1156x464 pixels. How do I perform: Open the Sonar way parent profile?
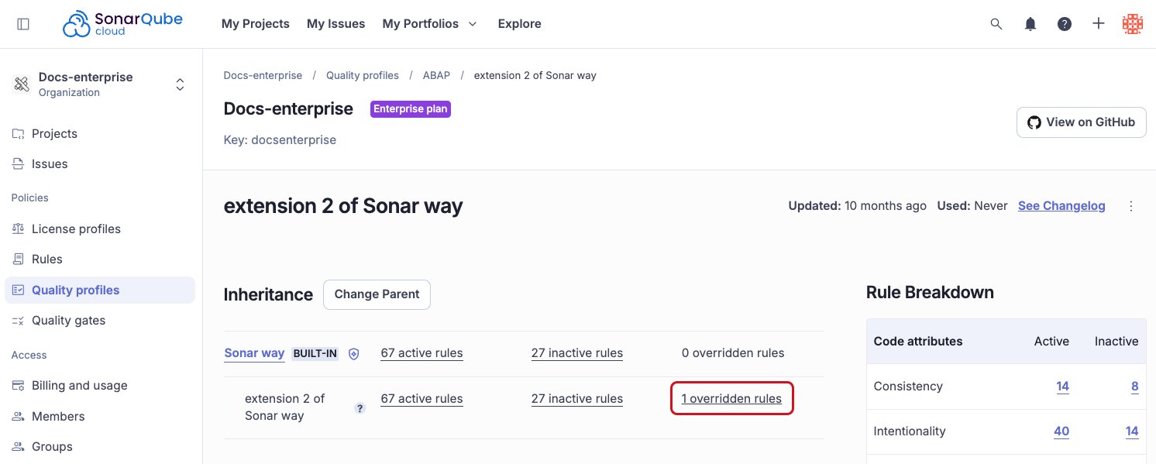254,353
